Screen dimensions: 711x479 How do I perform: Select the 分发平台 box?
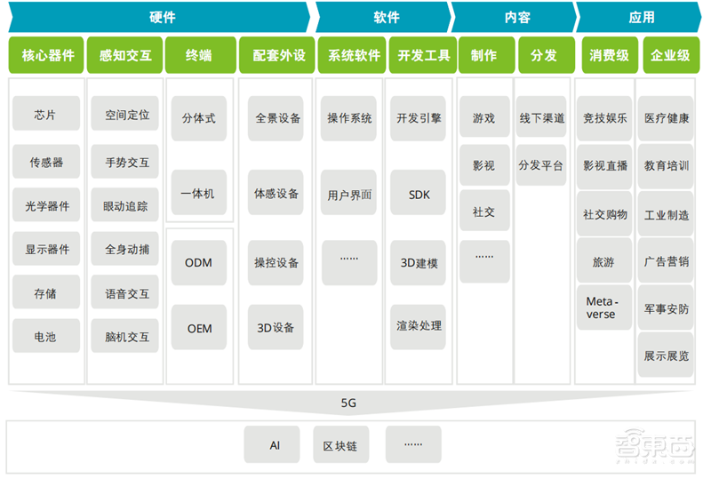coord(540,164)
